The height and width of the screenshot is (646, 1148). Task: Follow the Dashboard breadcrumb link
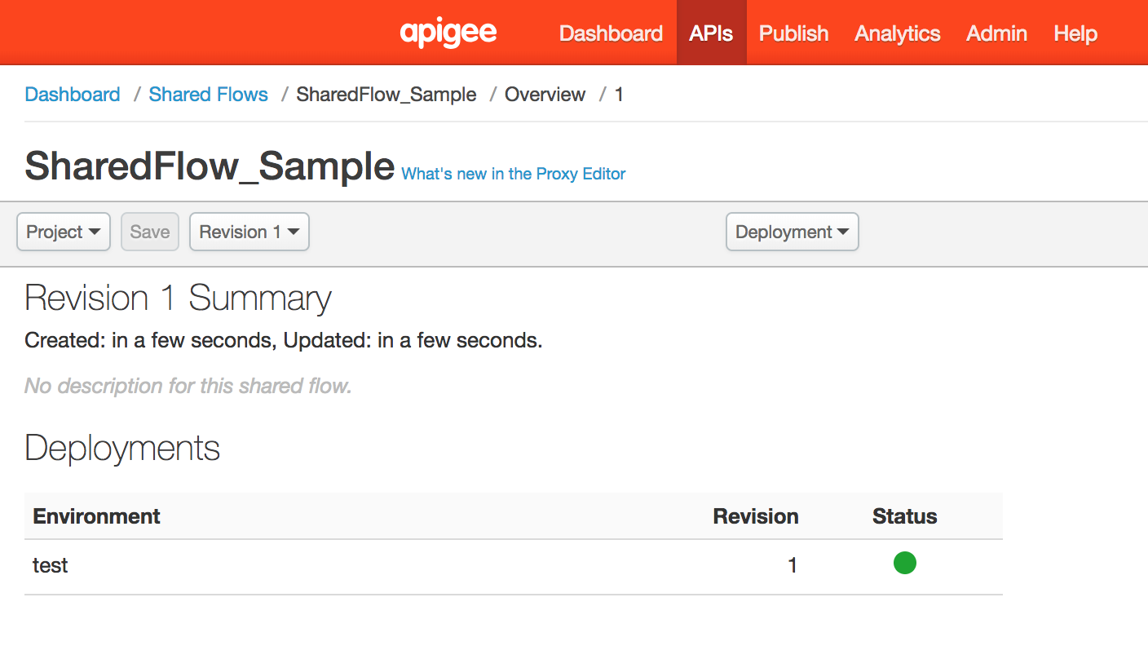(x=73, y=95)
